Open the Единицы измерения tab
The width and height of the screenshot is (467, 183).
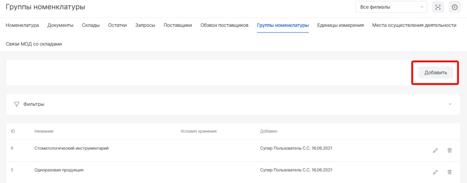tap(340, 25)
